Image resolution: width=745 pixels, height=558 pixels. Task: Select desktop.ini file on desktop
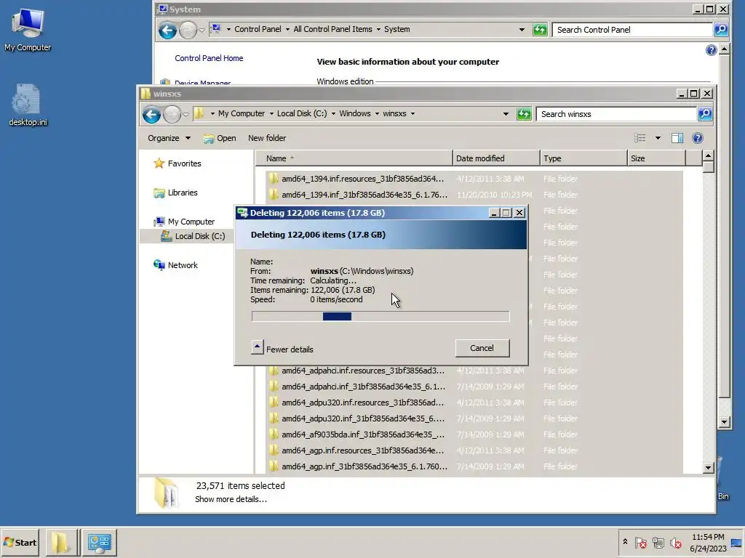tap(28, 105)
